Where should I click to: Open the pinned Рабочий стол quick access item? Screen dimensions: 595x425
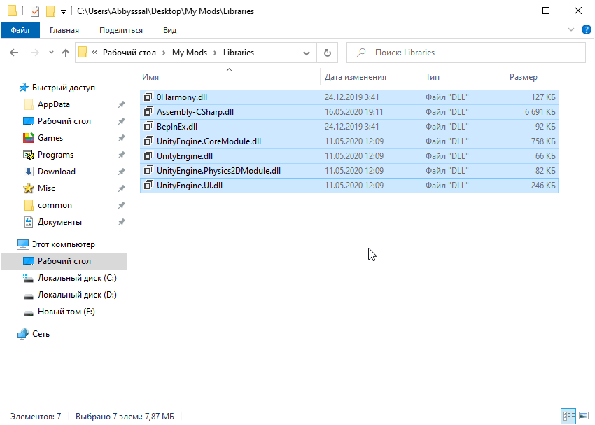[64, 121]
